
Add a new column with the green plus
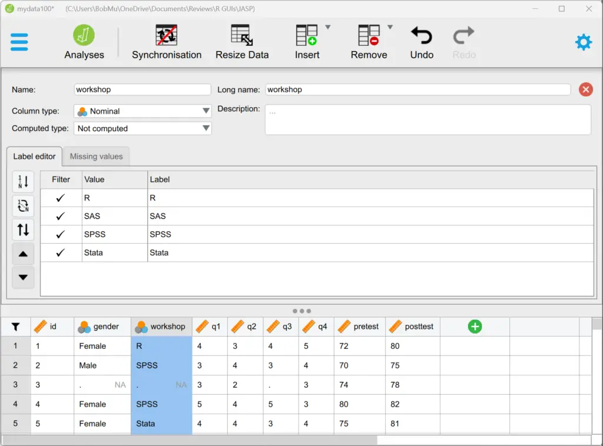coord(475,326)
